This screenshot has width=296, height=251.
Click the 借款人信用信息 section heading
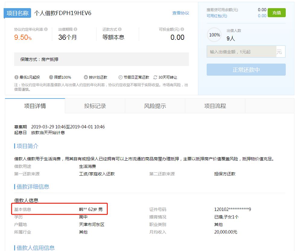tap(36, 248)
